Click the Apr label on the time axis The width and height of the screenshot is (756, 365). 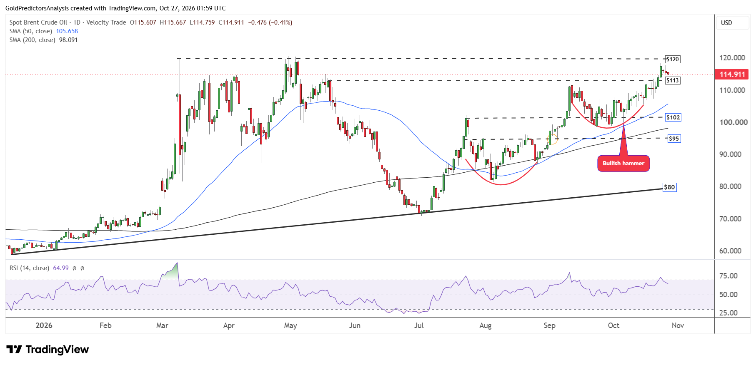pos(229,325)
